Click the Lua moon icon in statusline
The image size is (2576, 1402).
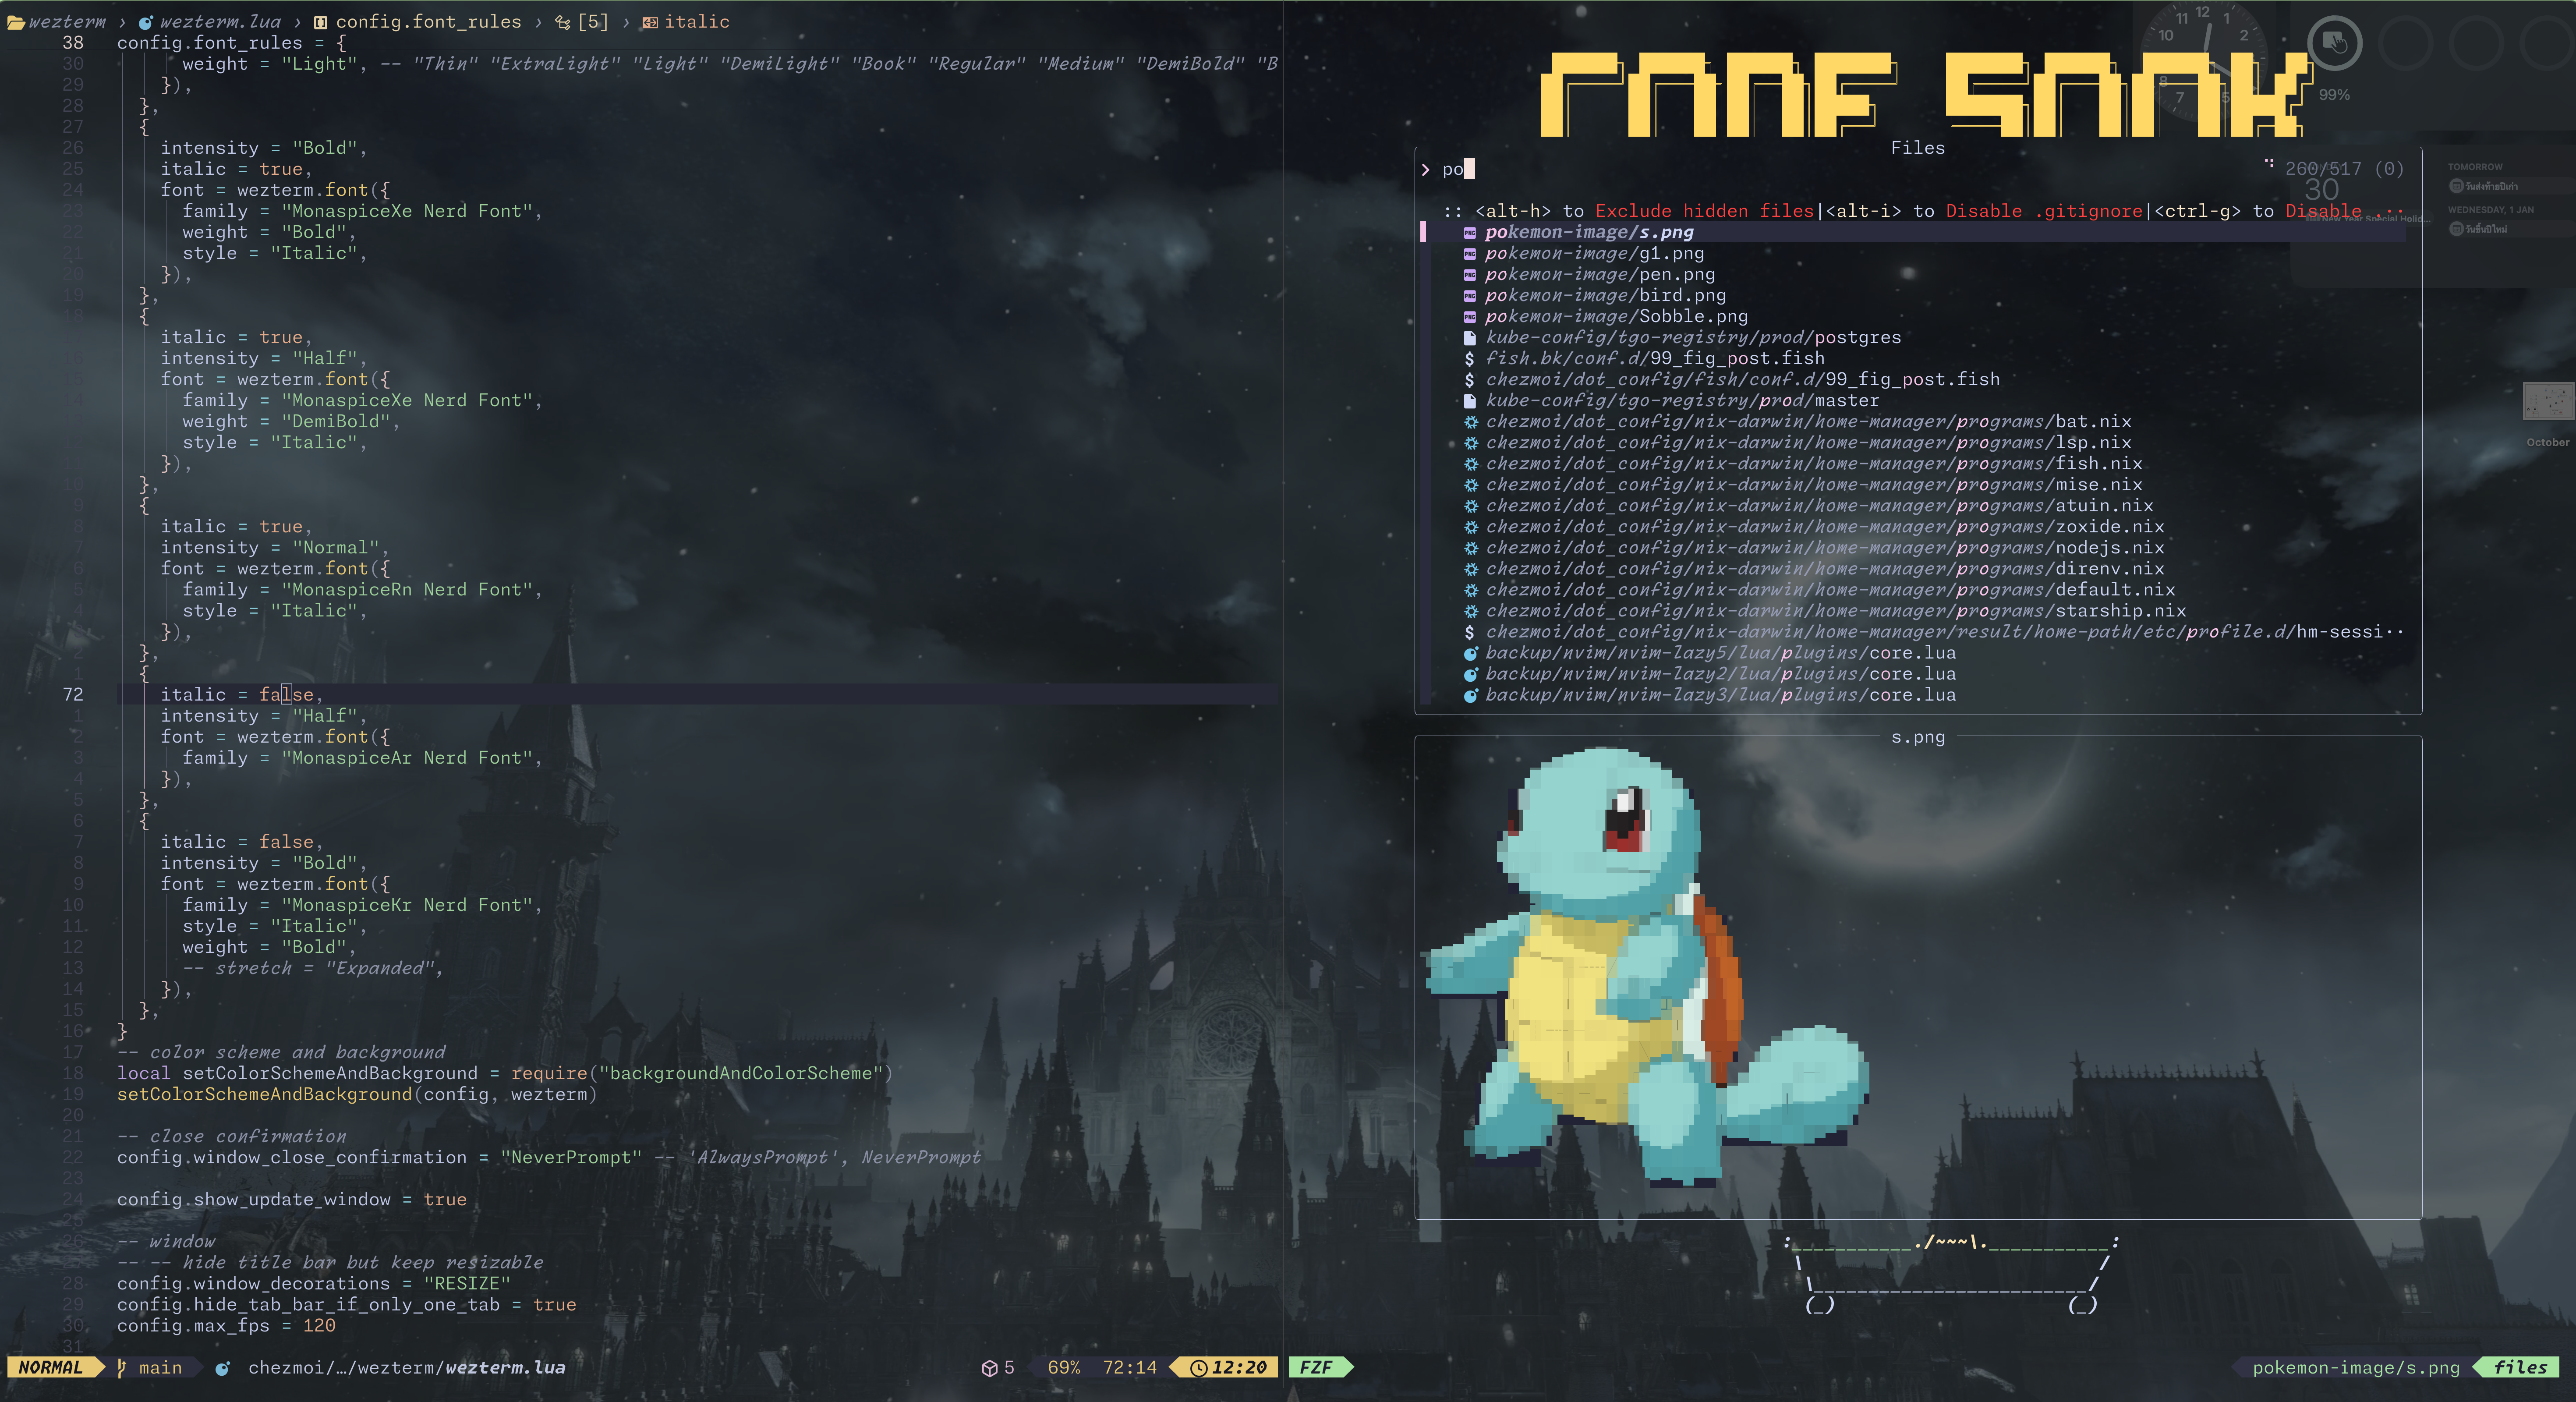(x=223, y=1368)
